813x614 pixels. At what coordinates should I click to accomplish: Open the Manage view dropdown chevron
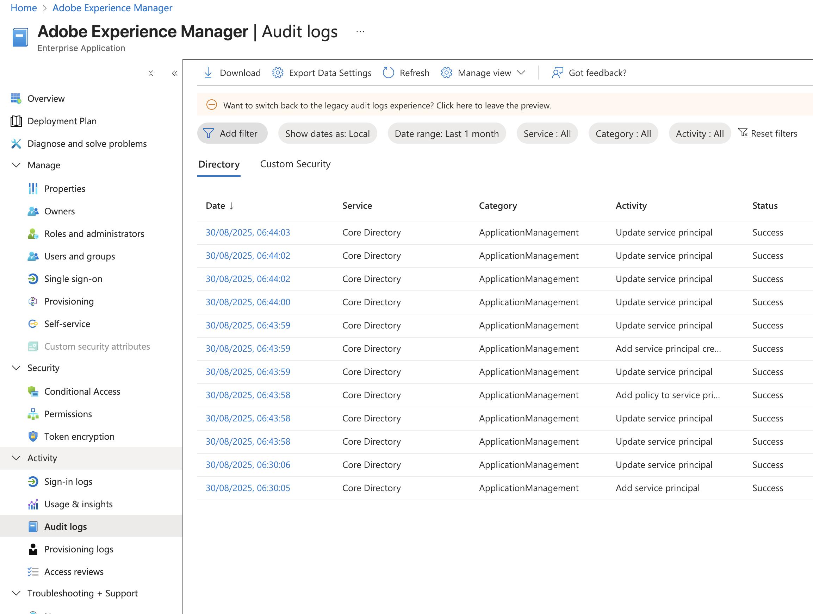click(x=521, y=73)
